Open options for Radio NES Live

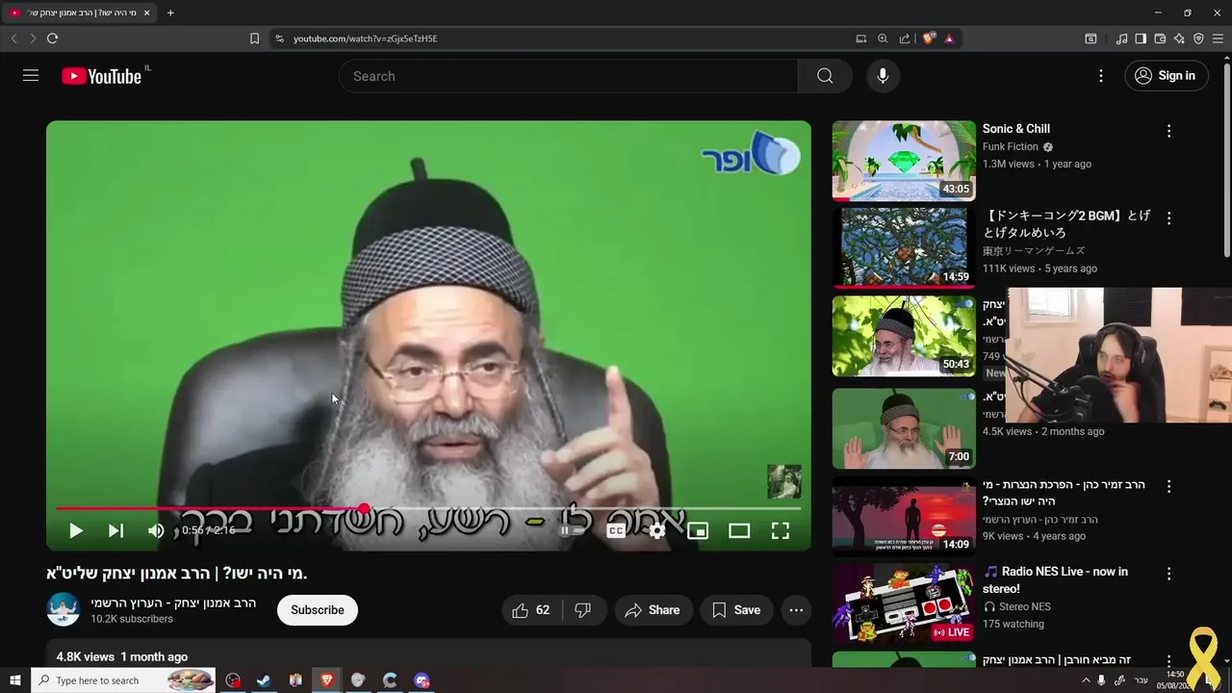[x=1169, y=574]
